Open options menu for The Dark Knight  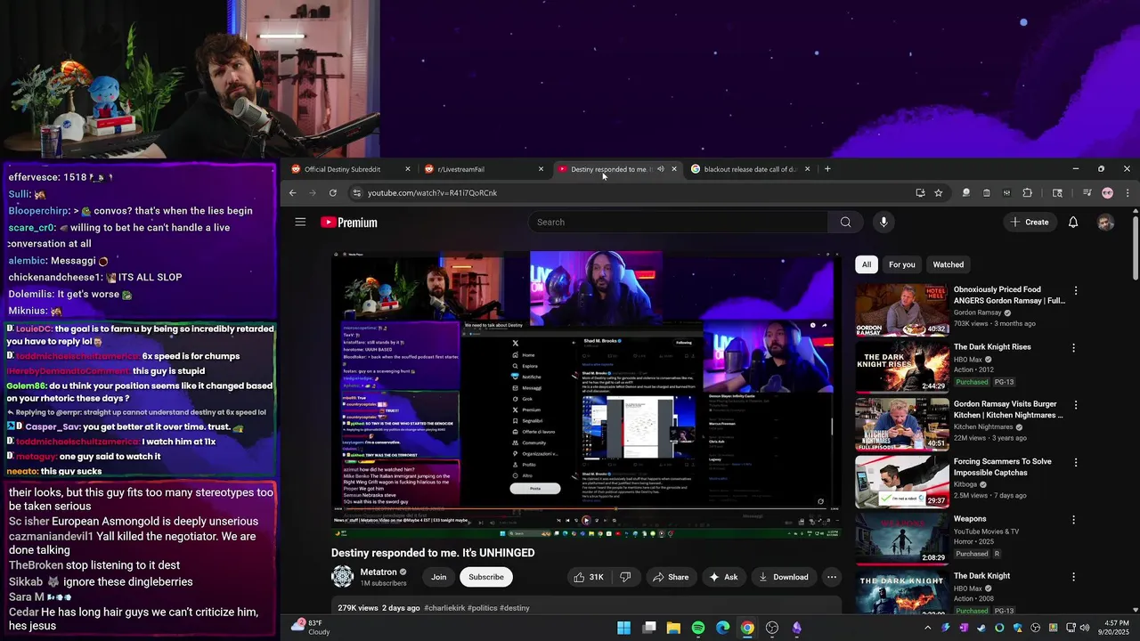pyautogui.click(x=1073, y=577)
